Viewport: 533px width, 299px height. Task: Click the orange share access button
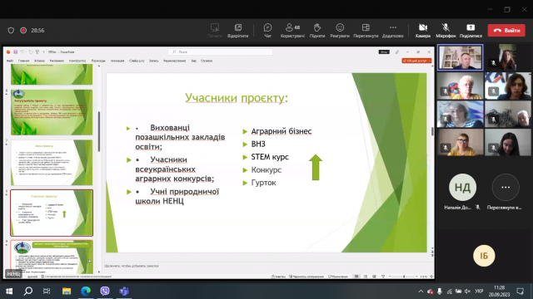click(416, 61)
